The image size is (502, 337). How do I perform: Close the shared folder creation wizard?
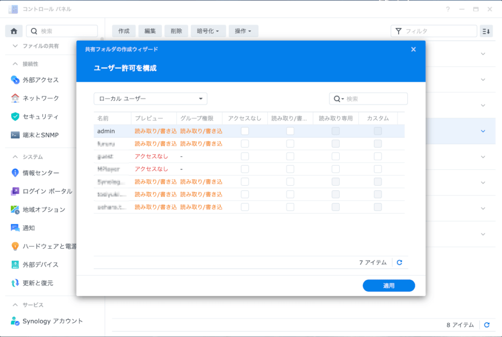point(413,49)
